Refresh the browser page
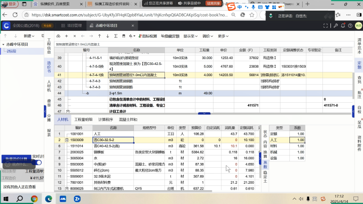 (15, 15)
